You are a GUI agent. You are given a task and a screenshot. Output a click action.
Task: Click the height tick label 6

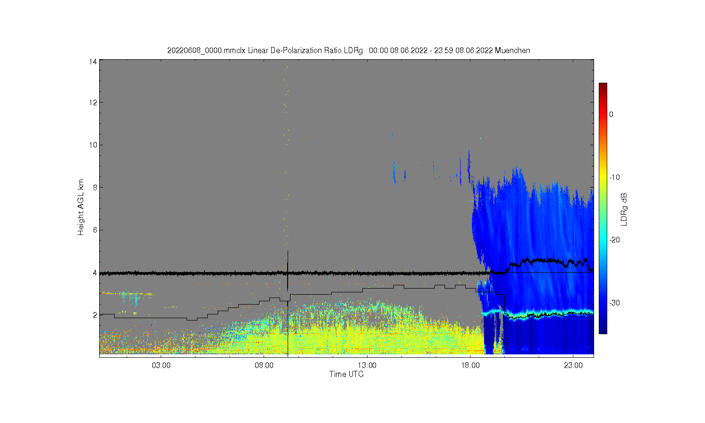pyautogui.click(x=95, y=230)
